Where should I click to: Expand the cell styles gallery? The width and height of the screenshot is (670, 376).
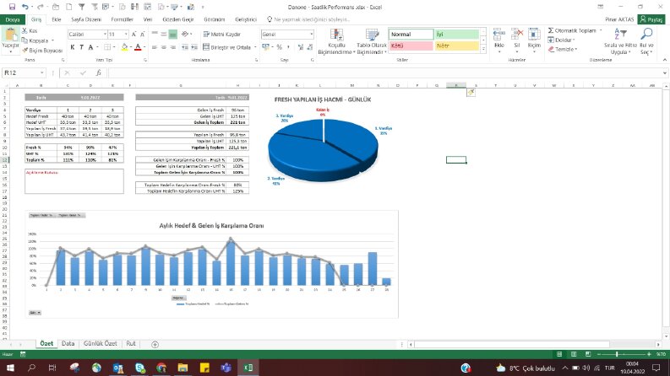pyautogui.click(x=483, y=50)
